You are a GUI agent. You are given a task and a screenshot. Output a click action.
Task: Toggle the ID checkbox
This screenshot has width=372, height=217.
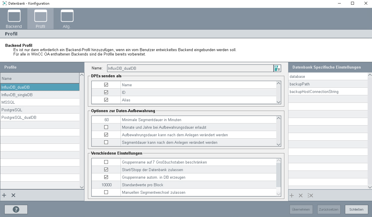pyautogui.click(x=106, y=92)
